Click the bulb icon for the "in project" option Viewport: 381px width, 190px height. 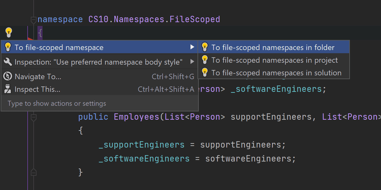point(205,60)
